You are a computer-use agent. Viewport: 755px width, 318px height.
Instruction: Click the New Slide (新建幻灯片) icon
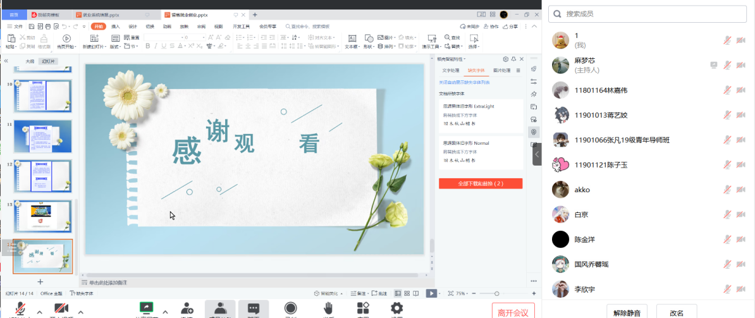(95, 39)
